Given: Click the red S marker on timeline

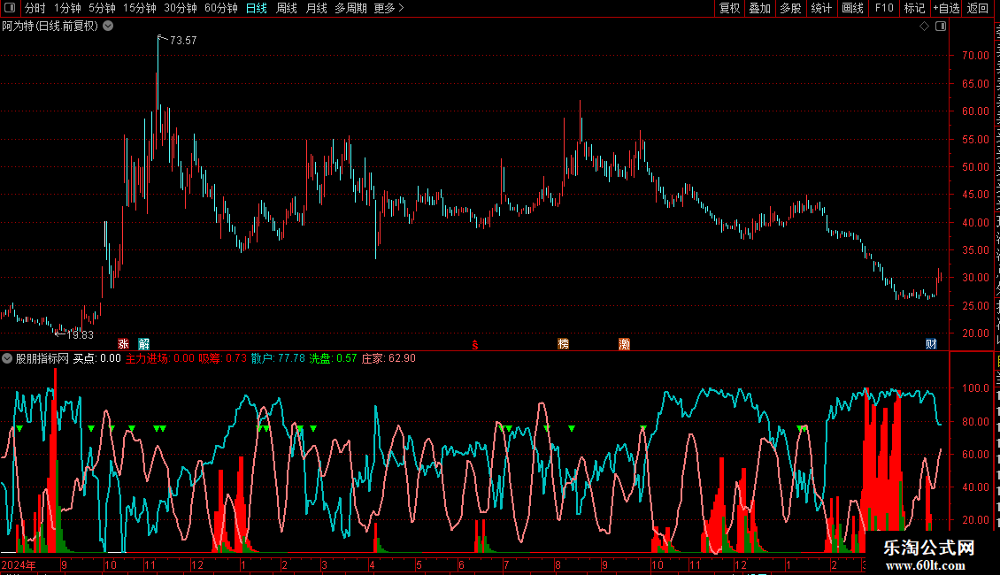Looking at the screenshot, I should pos(475,345).
